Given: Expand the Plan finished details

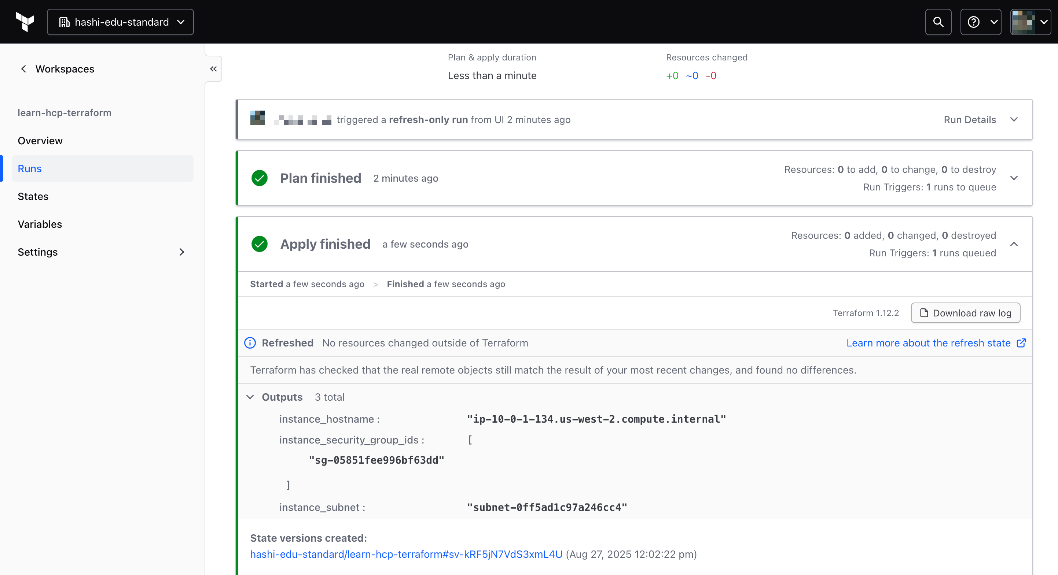Looking at the screenshot, I should pos(1014,178).
